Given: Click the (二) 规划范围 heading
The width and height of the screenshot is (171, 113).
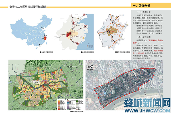Looking at the screenshot, I should pyautogui.click(x=144, y=37).
